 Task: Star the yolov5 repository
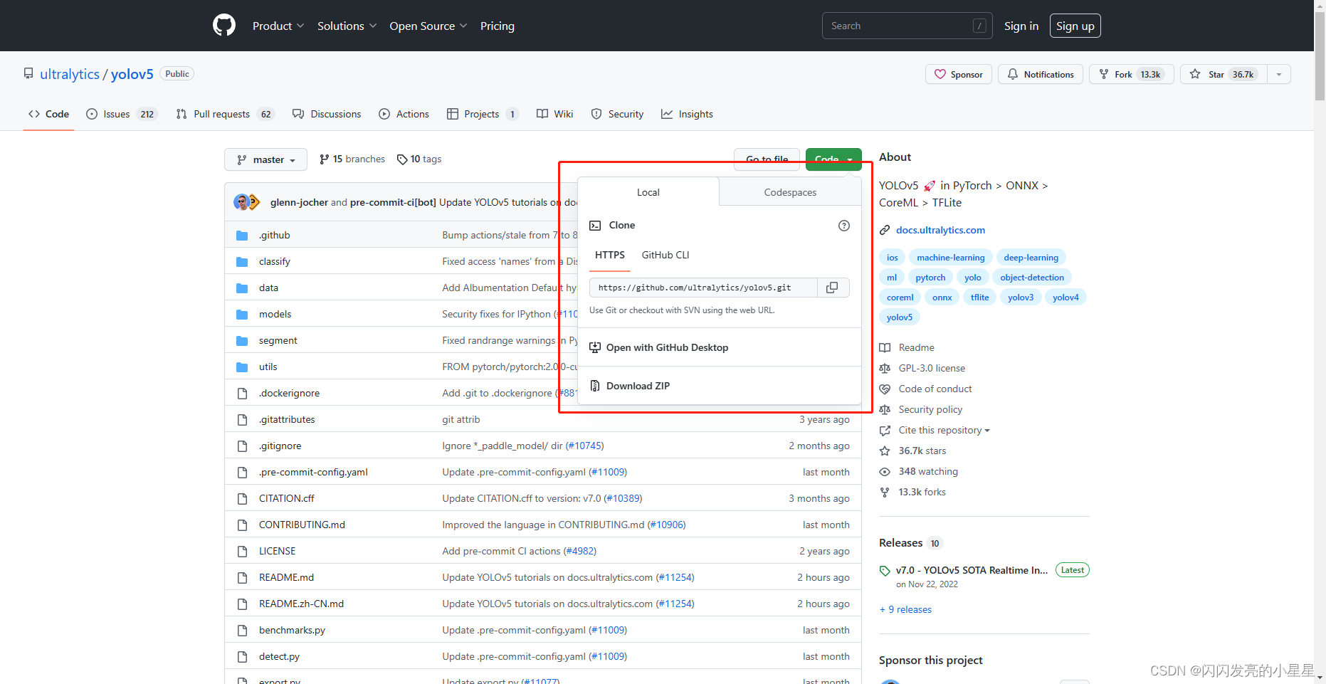[1224, 74]
